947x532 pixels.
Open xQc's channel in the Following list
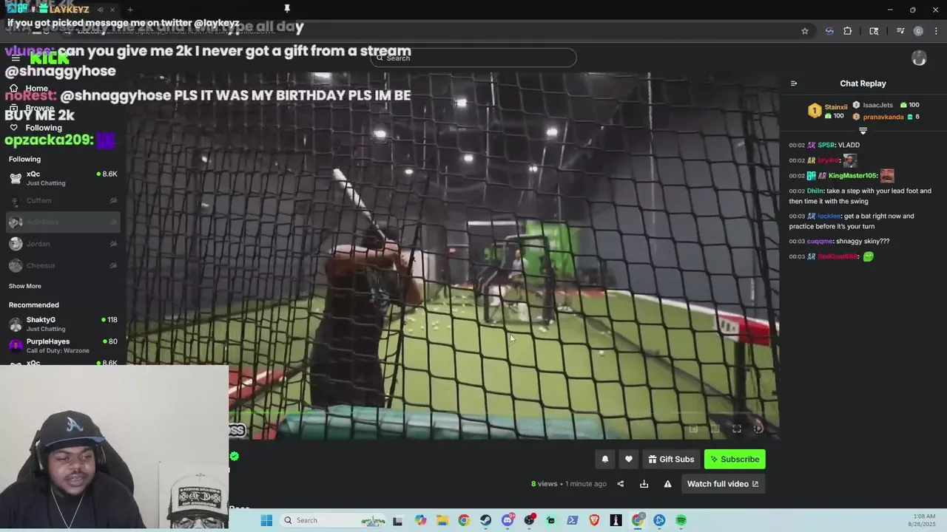tap(63, 178)
